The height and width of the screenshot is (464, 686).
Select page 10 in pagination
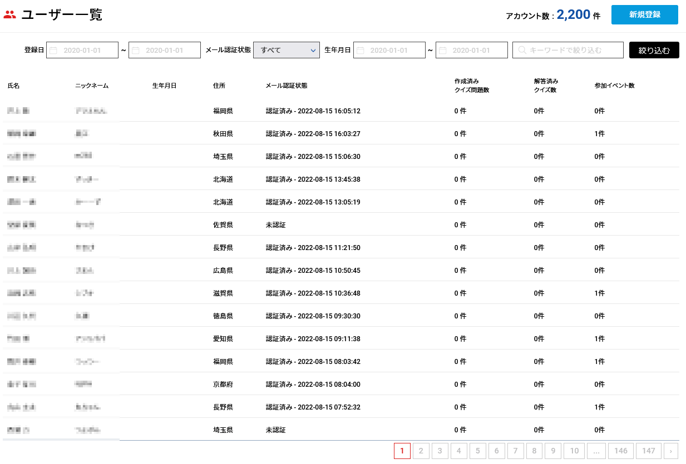[574, 451]
